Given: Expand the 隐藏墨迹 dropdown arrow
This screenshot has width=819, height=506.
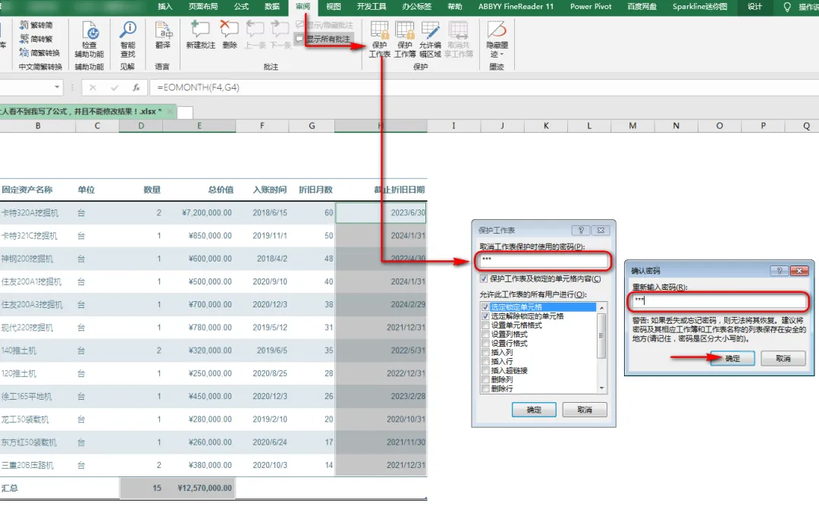Looking at the screenshot, I should click(x=502, y=55).
